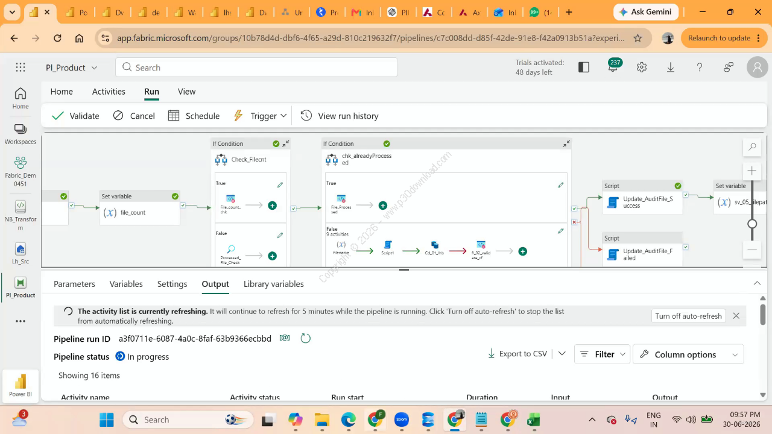
Task: Open the Schedule option
Action: click(194, 116)
